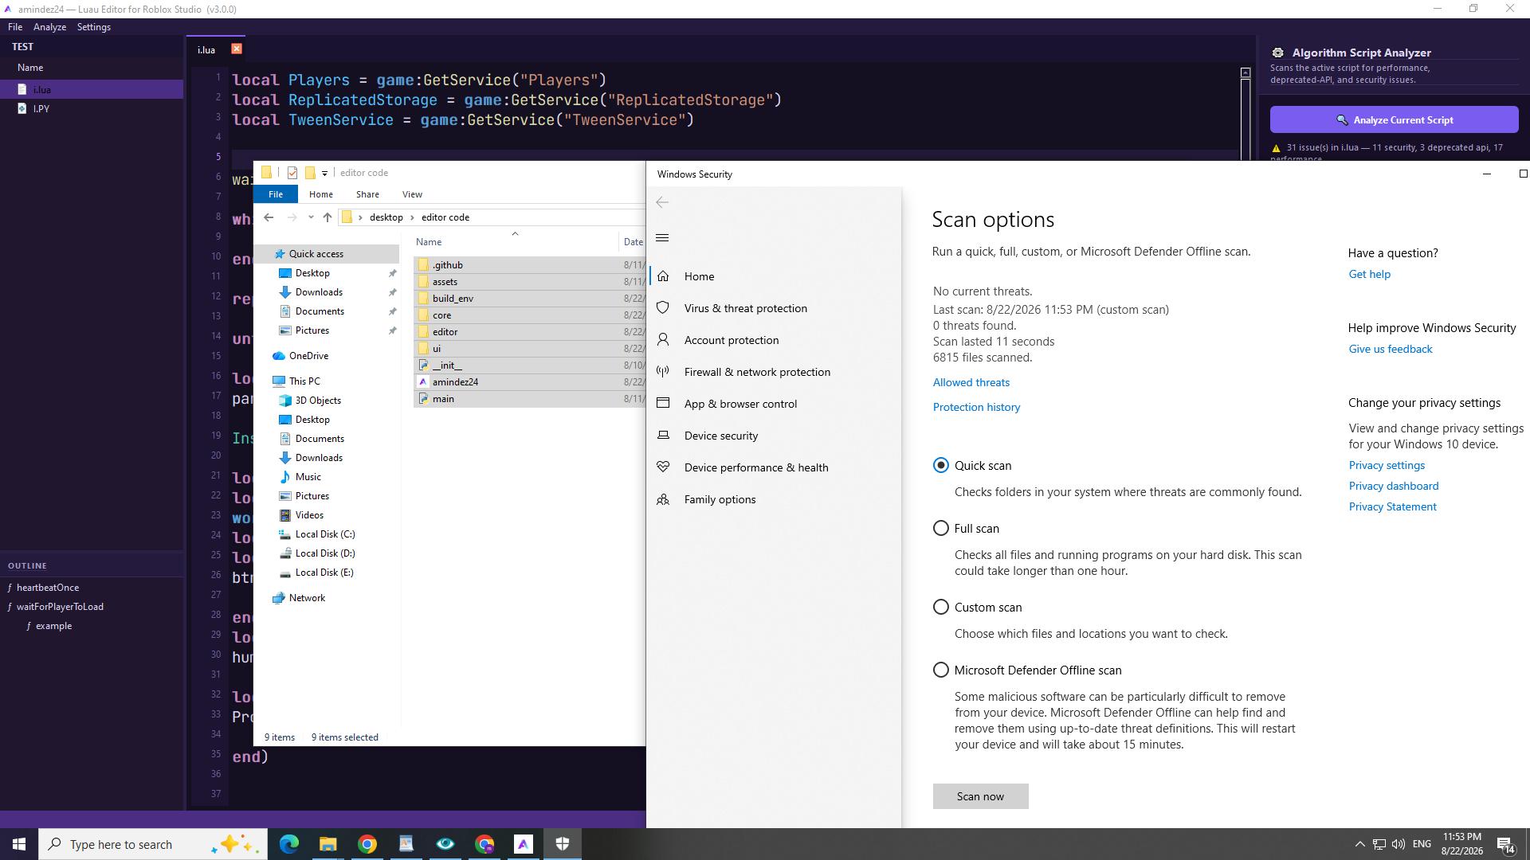Select OneDrive in Explorer navigation pane
This screenshot has height=860, width=1530.
pos(308,356)
